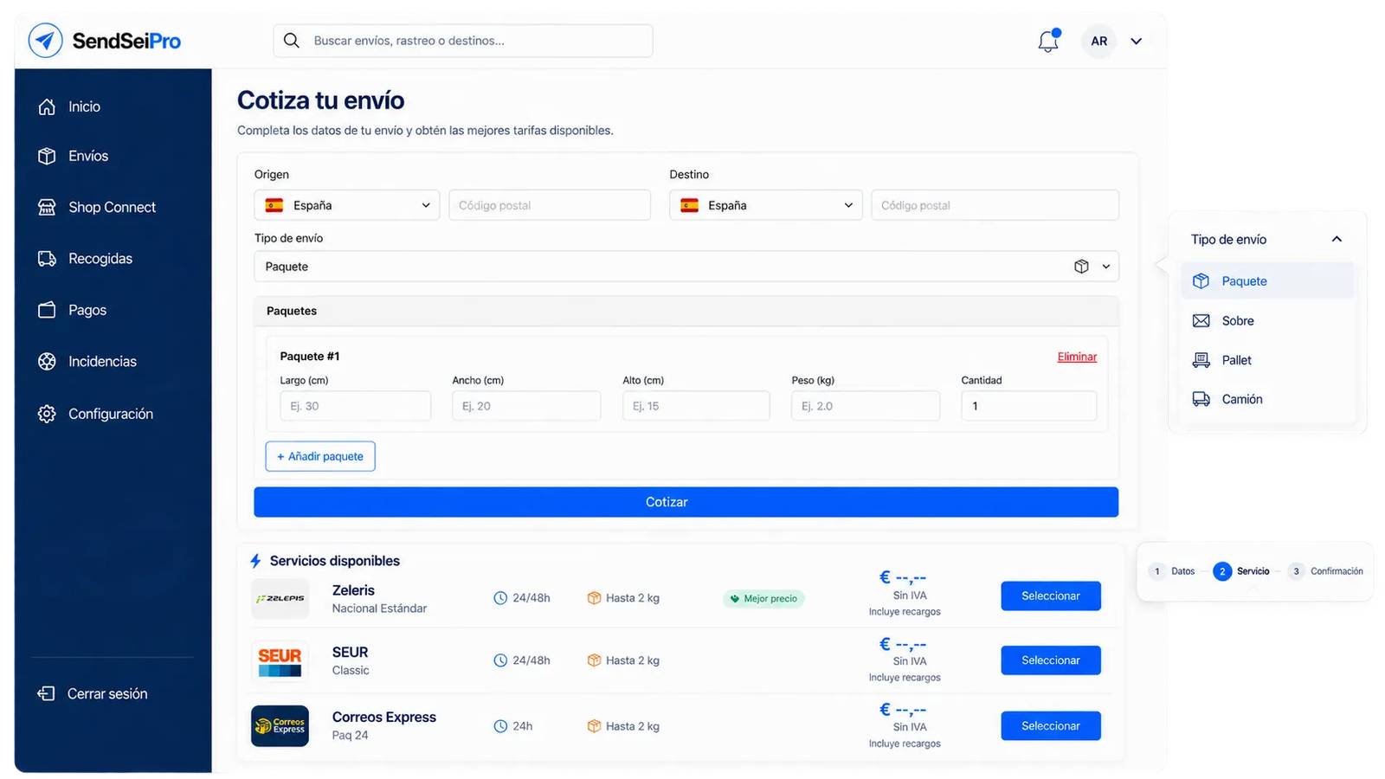The width and height of the screenshot is (1385, 779).
Task: Collapse the Tipo de envío panel
Action: click(1337, 239)
